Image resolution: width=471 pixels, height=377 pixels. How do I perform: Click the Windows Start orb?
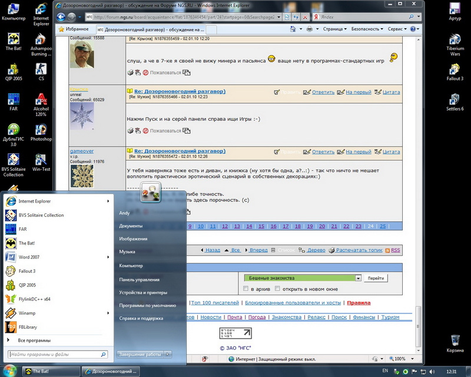[x=9, y=371]
